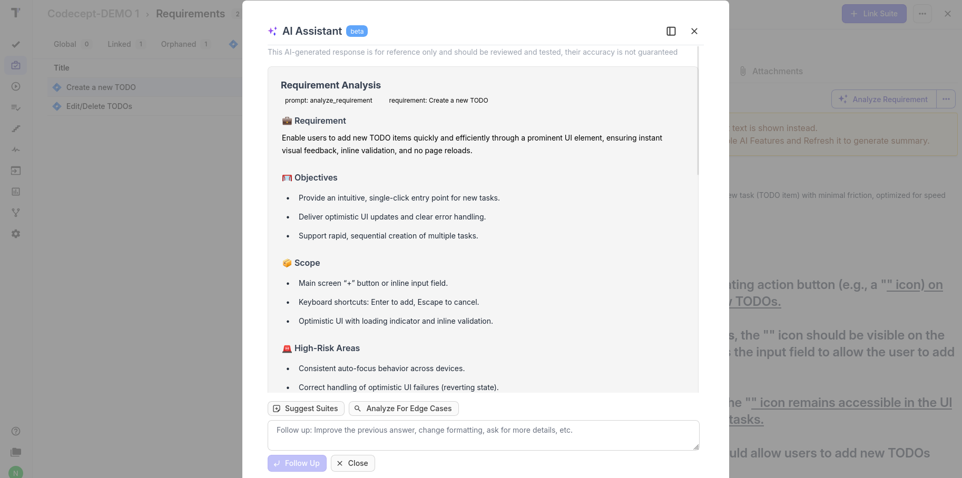Open the Settings gear in sidebar
This screenshot has height=478, width=962.
pos(16,234)
